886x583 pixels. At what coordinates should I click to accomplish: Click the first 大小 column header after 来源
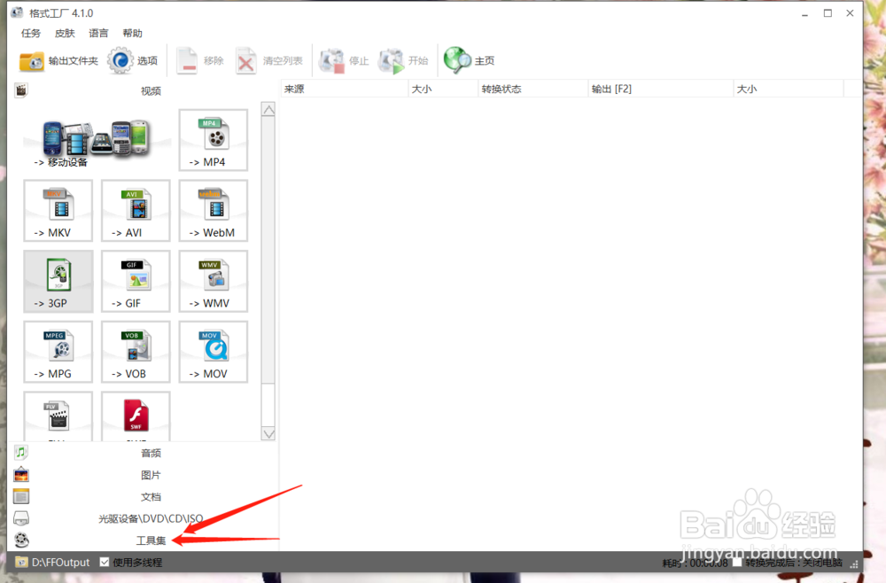click(x=443, y=89)
